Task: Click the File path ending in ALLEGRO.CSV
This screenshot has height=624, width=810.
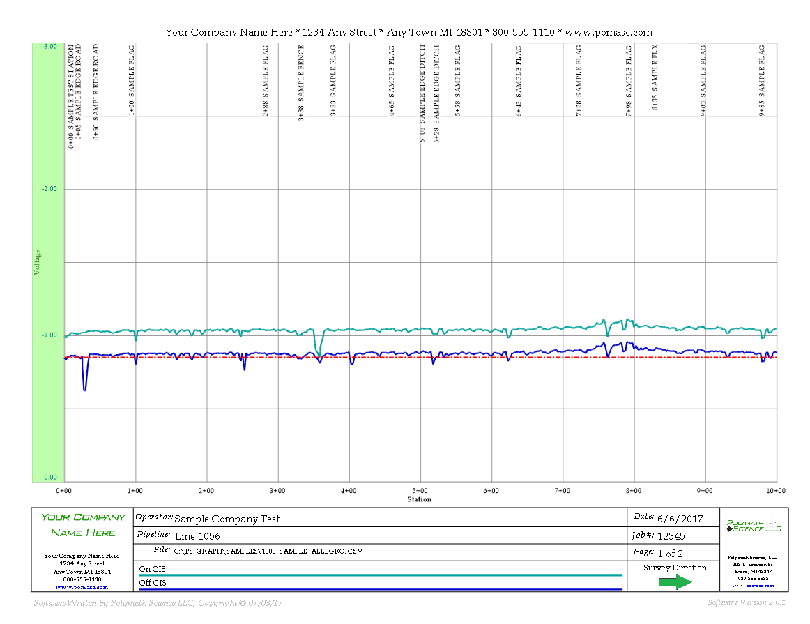Action: coord(268,551)
